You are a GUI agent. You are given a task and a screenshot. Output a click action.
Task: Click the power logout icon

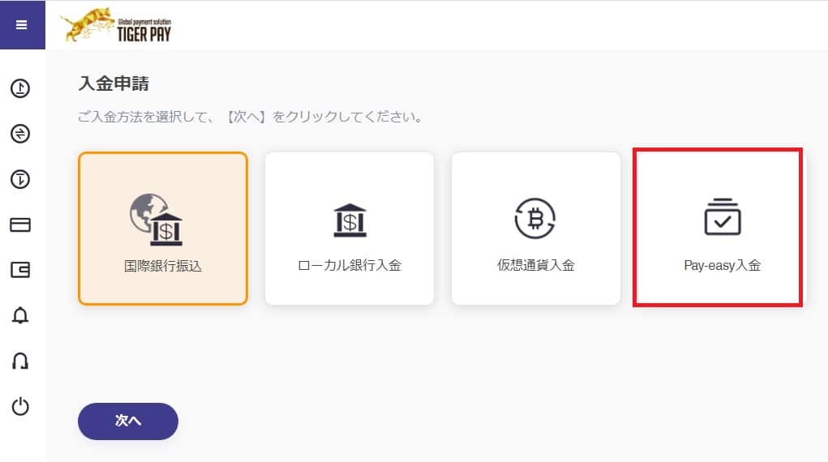point(20,407)
